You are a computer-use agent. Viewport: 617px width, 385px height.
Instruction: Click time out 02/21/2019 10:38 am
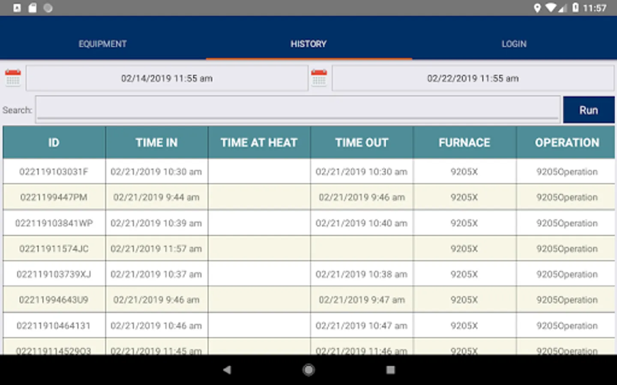362,274
